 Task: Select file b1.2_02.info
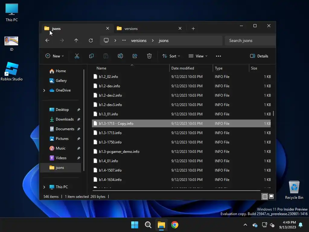181,76
